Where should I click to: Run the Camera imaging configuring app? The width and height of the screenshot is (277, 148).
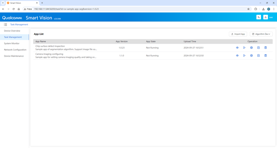point(244,55)
